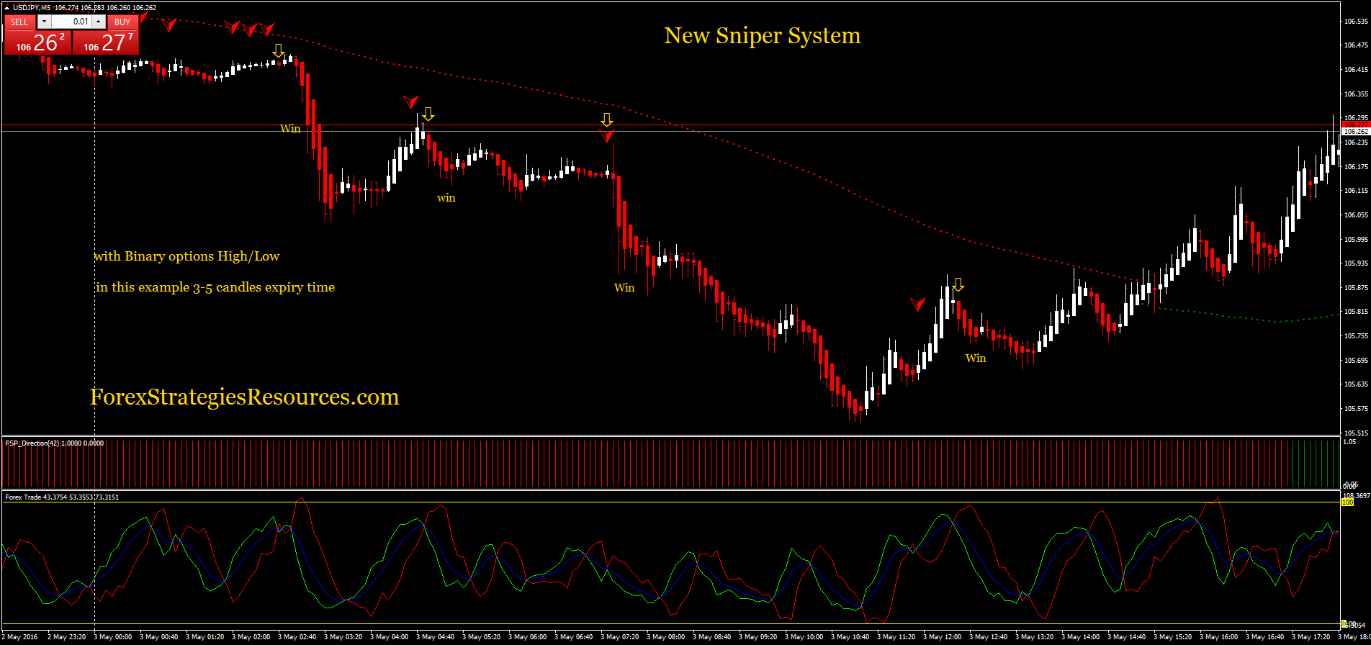This screenshot has height=645, width=1371.
Task: Click the yellow 100 level tag
Action: click(1347, 502)
